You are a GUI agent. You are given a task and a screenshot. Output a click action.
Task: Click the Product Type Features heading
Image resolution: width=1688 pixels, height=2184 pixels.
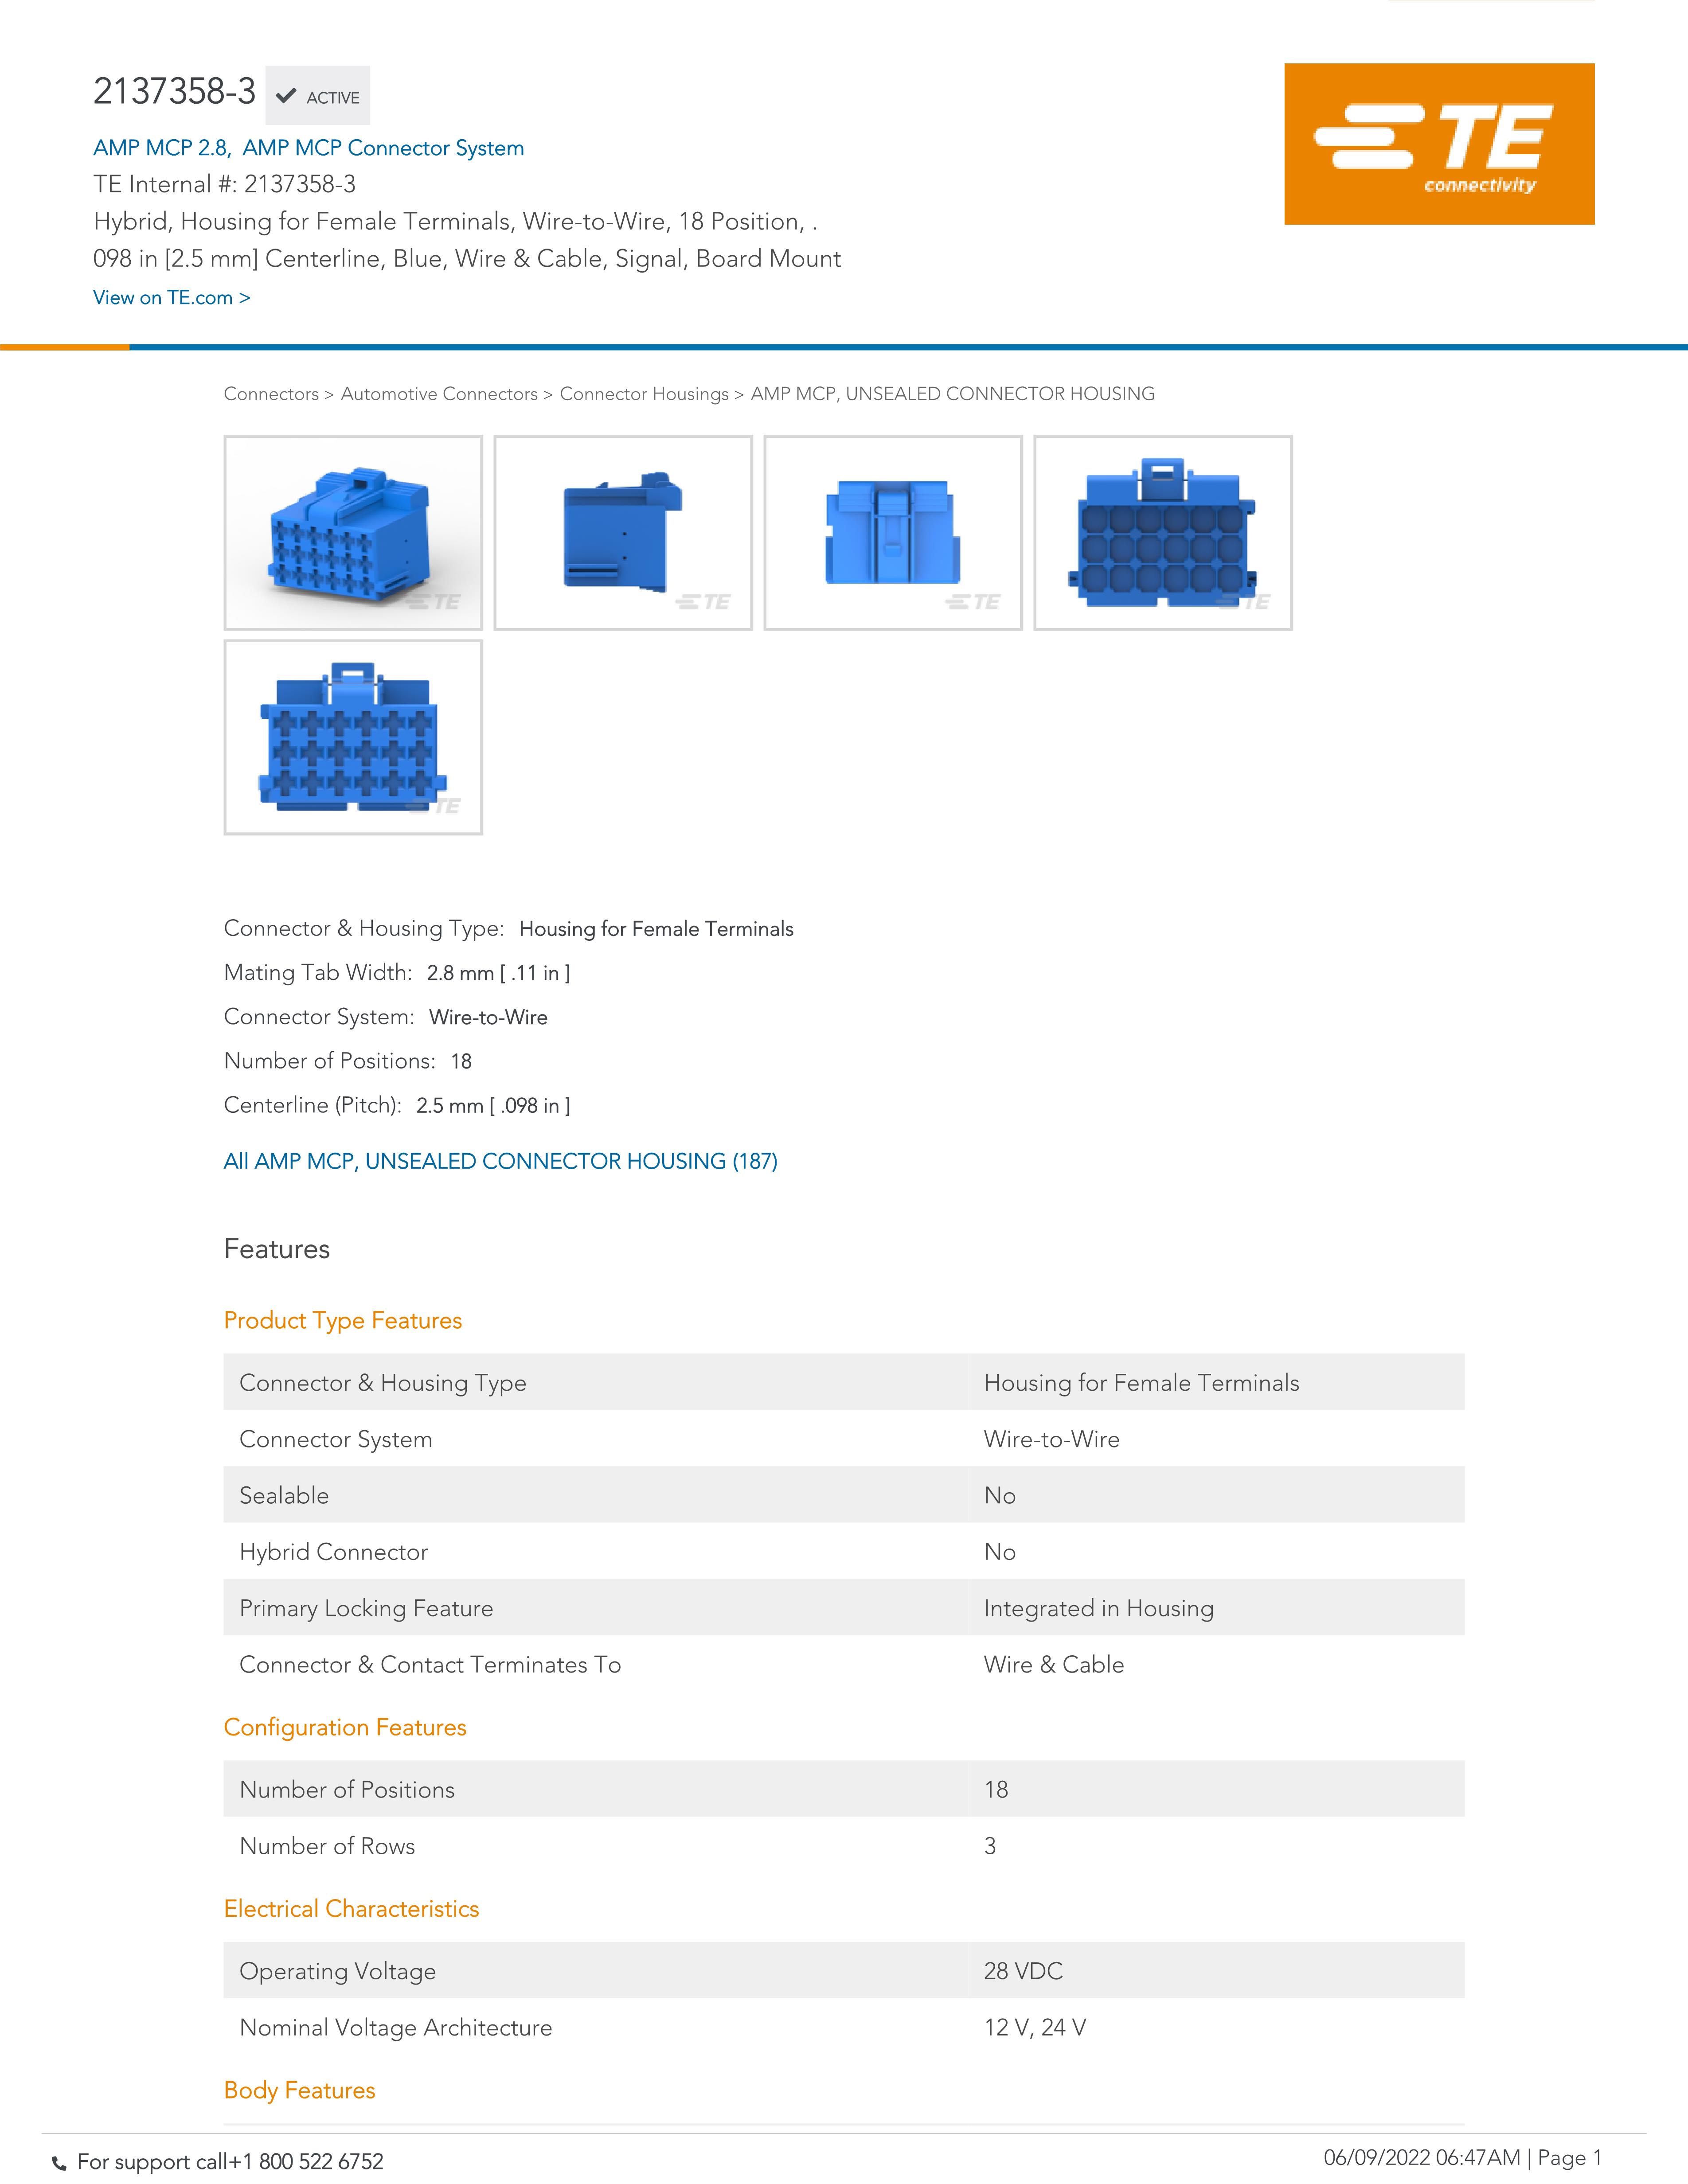(x=343, y=1321)
